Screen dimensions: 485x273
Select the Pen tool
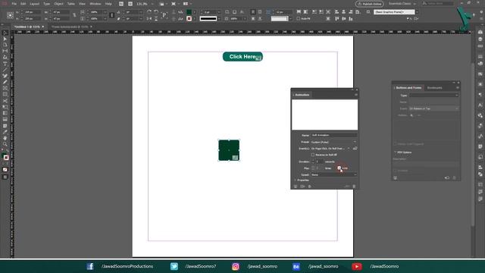coord(5,76)
